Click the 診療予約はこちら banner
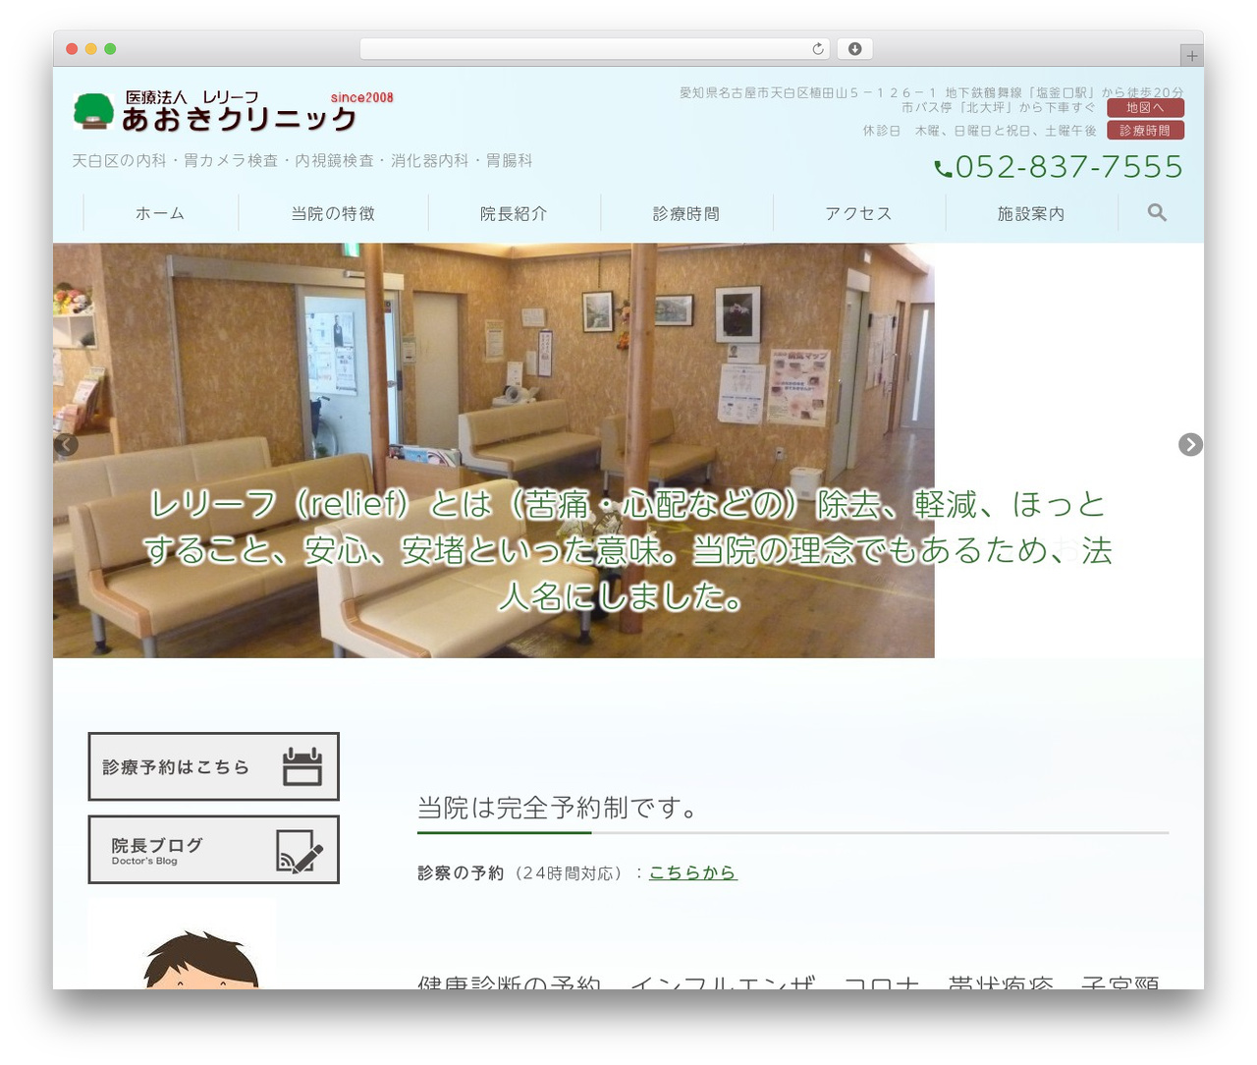Screen dimensions: 1257x1065 [214, 766]
